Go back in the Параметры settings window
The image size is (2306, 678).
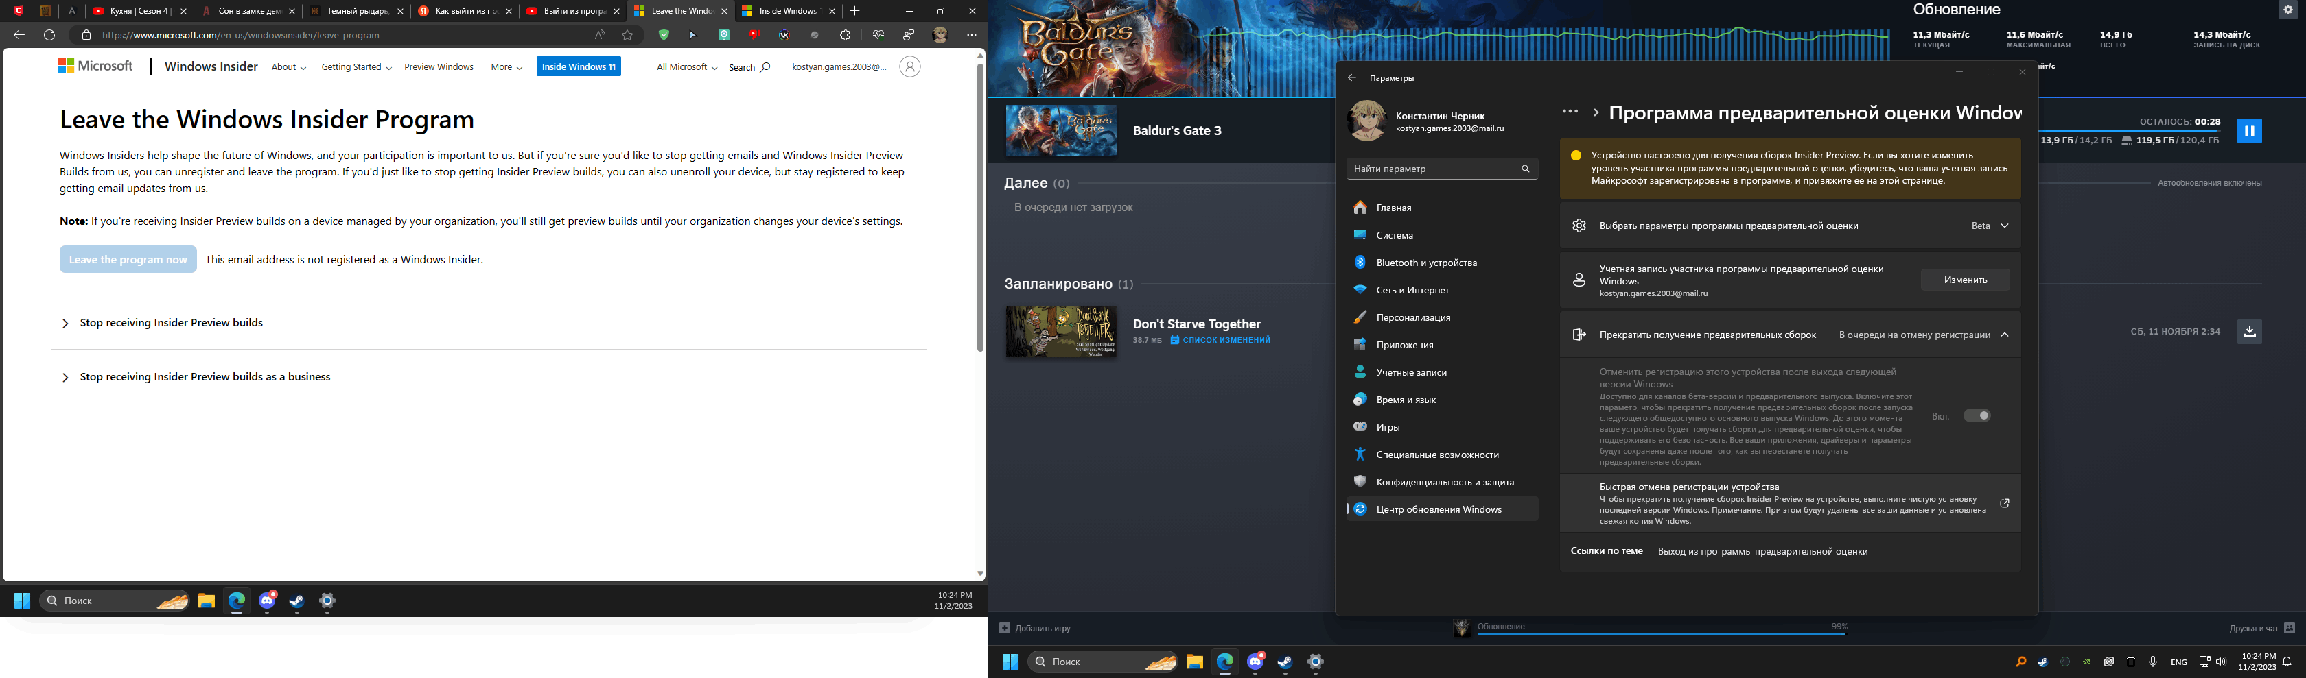[x=1352, y=78]
